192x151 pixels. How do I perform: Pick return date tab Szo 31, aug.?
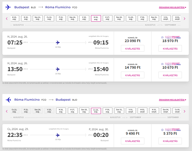[119, 111]
